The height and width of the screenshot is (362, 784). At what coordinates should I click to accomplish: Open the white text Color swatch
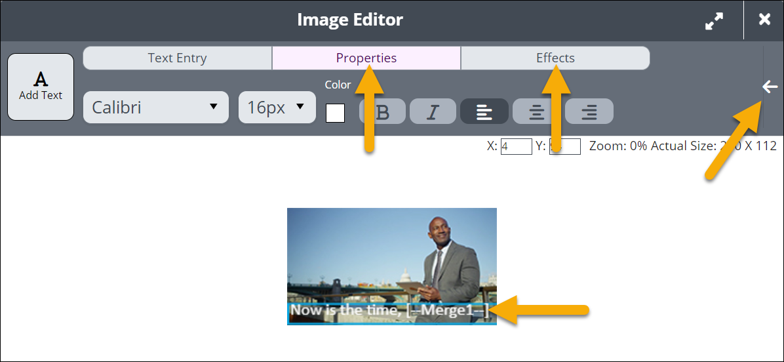point(335,113)
